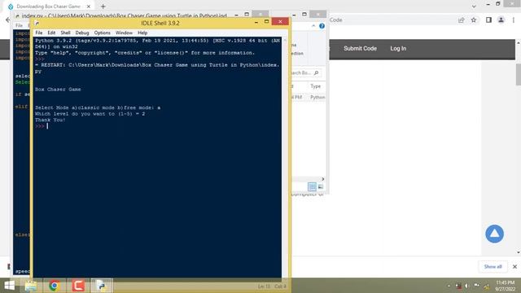Toggle Chrome side panel icon
Viewport: 521px width, 293px height.
(488, 20)
